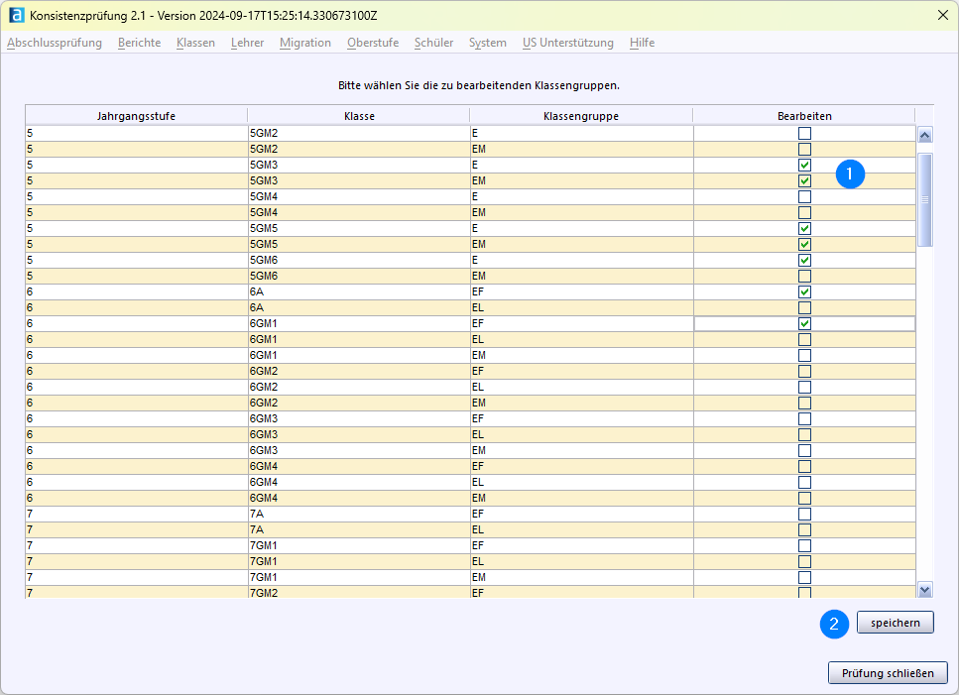Check Bearbeiten for class 6GM3 group EL

click(805, 435)
